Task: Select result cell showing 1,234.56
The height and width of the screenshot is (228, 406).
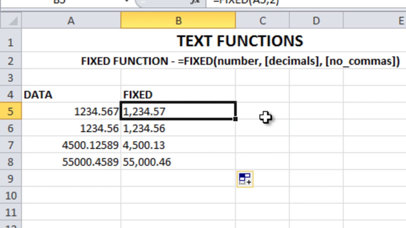Action: click(178, 128)
